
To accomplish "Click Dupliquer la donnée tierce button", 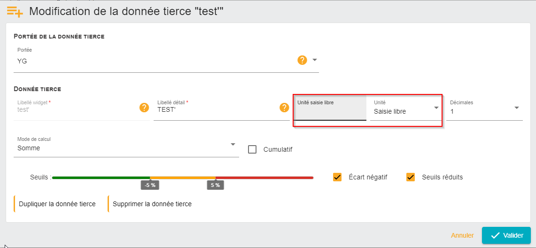I will click(x=57, y=204).
